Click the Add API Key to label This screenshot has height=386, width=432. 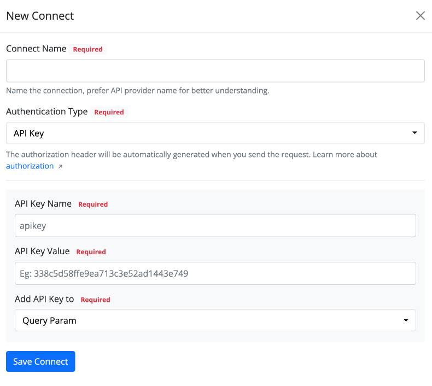[44, 299]
